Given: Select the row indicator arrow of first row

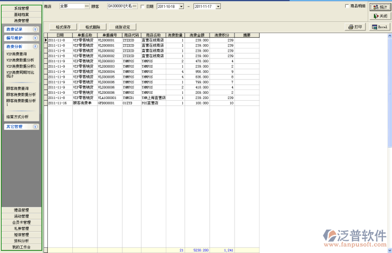Looking at the screenshot, I should pyautogui.click(x=46, y=40).
